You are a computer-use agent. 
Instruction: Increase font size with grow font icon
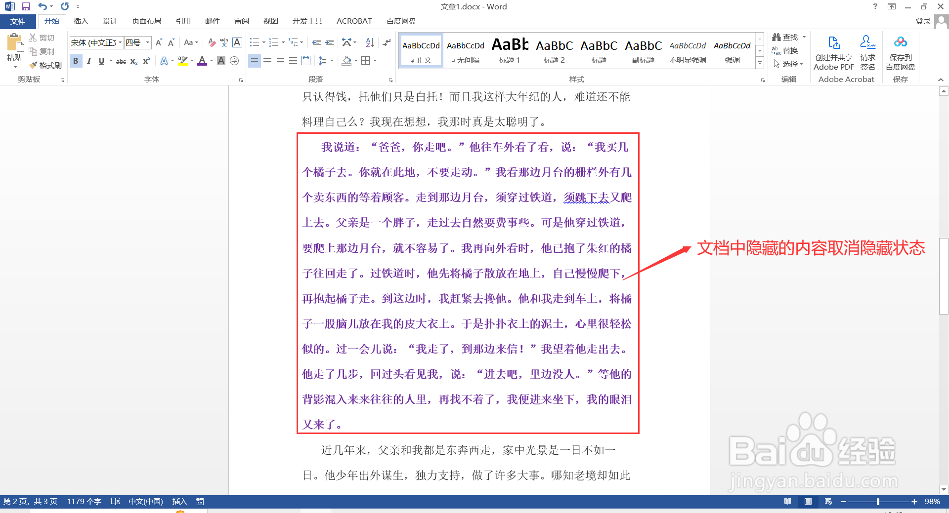[x=159, y=42]
